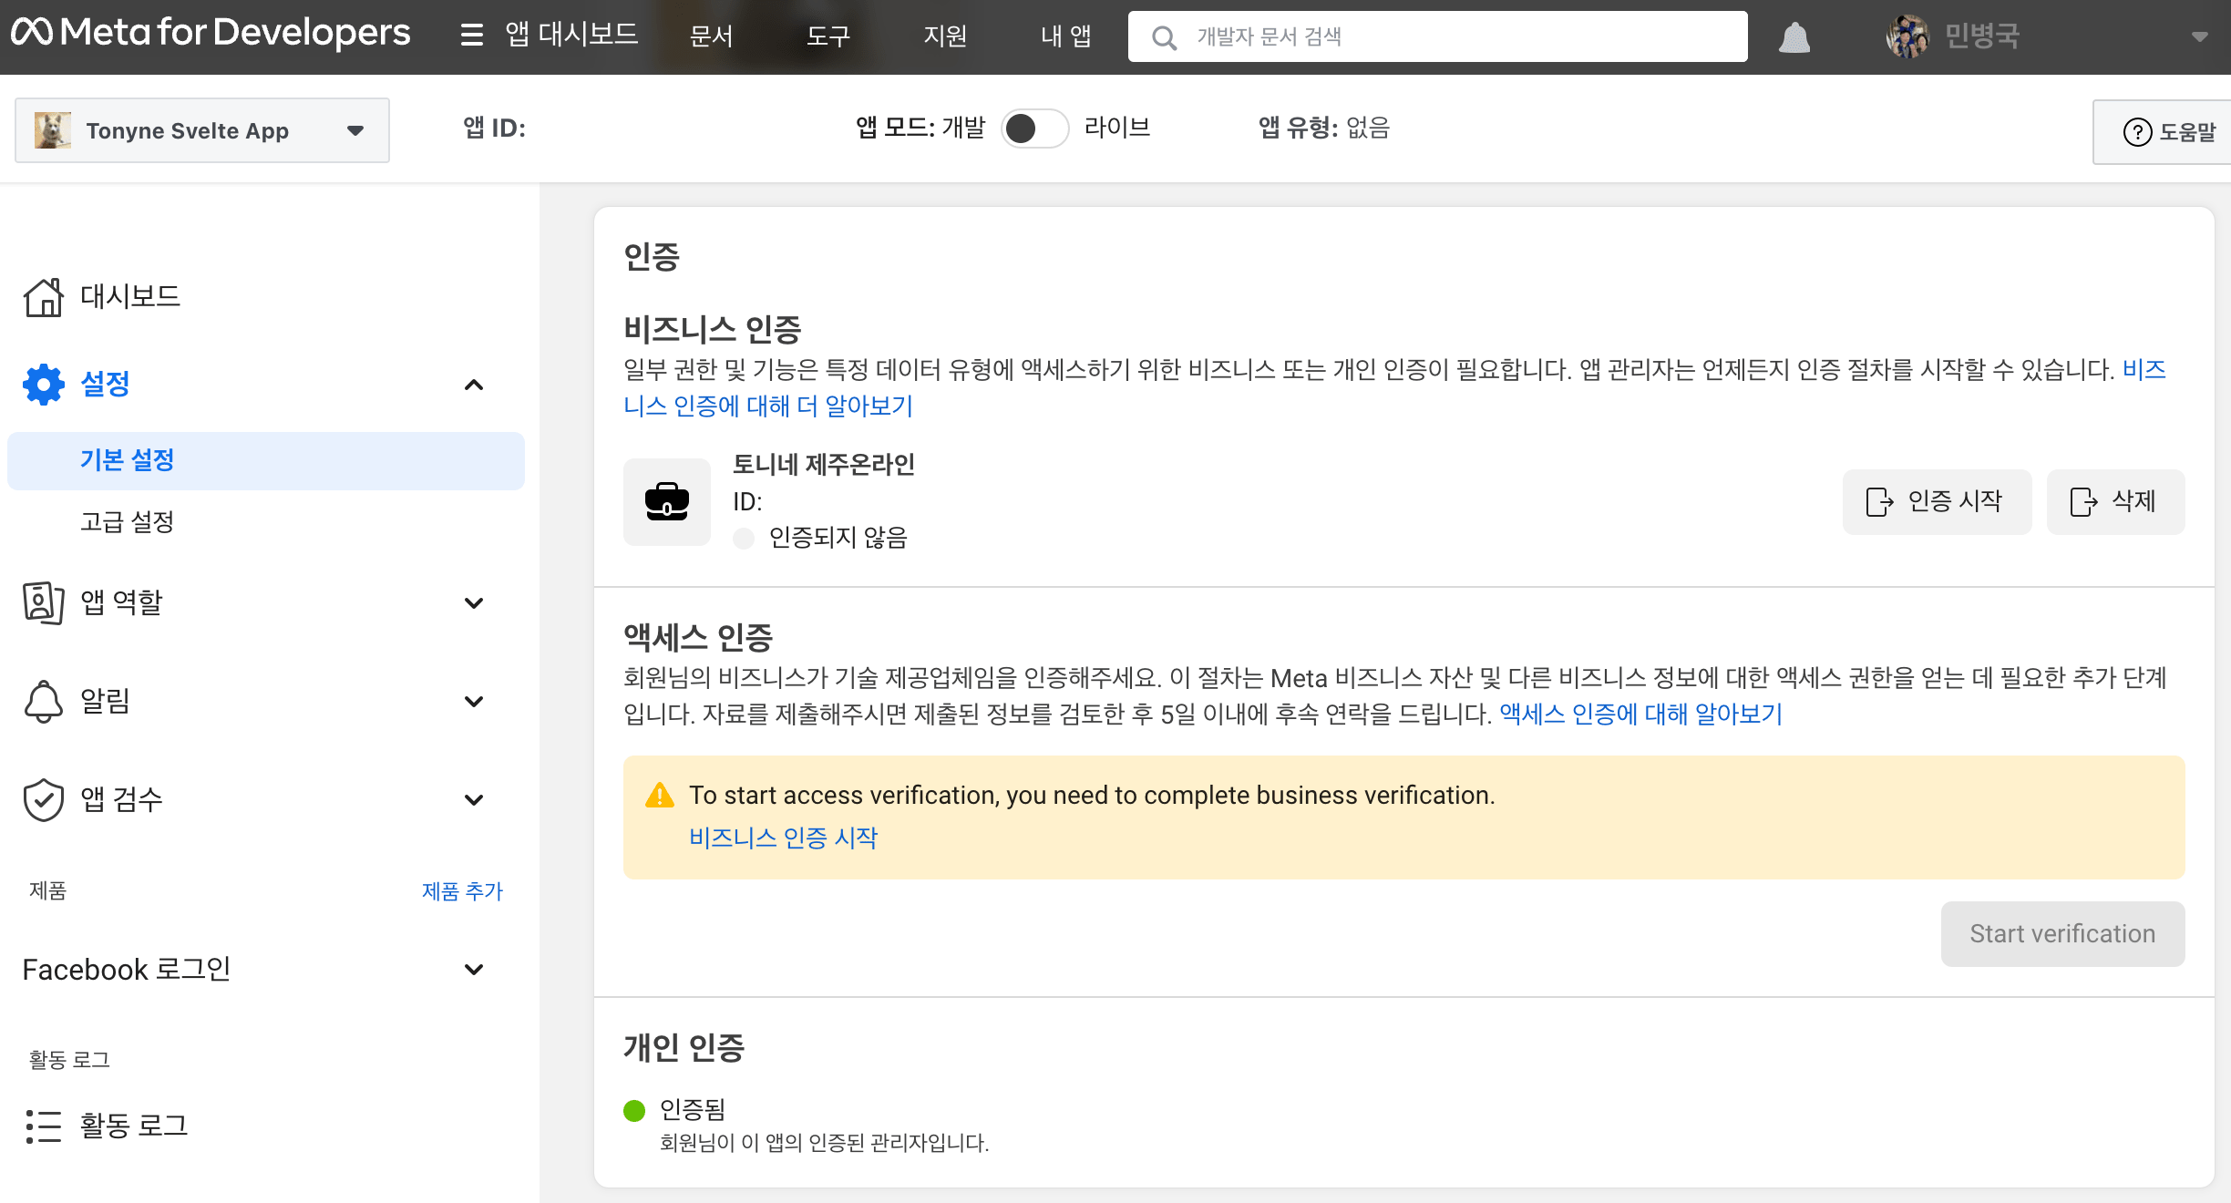
Task: Click the yellow warning triangle icon
Action: click(660, 796)
